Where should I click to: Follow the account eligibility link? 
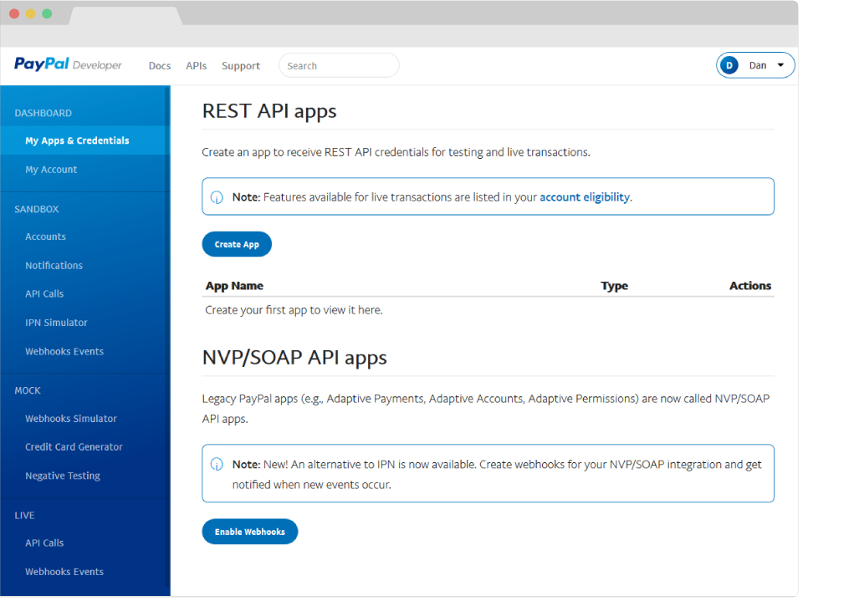point(584,197)
